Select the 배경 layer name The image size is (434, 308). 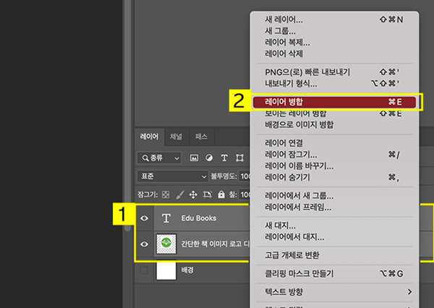click(x=187, y=270)
